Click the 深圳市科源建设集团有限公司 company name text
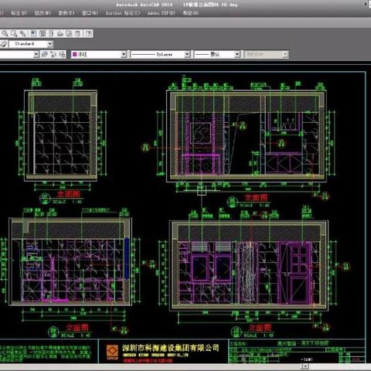371x371 pixels. tap(171, 348)
